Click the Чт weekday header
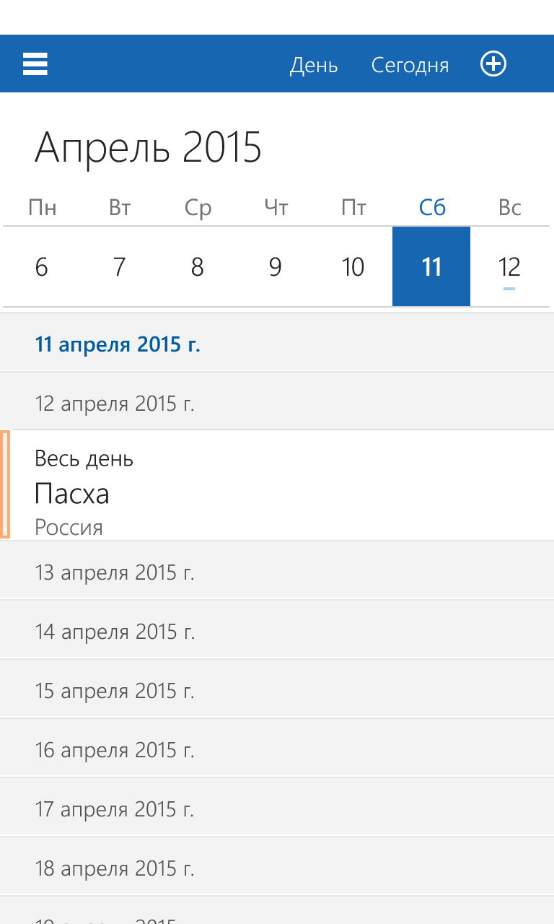This screenshot has width=554, height=924. pos(276,208)
